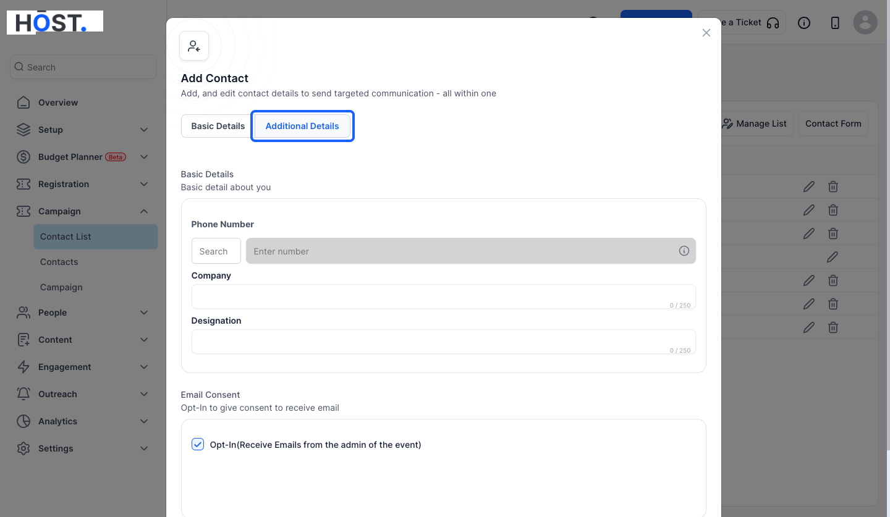
Task: Click the Engagement lightning bolt icon
Action: click(x=23, y=367)
